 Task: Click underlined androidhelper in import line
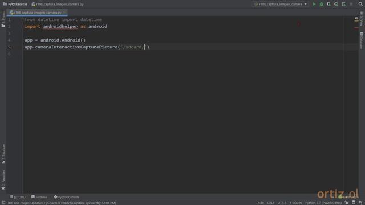click(60, 27)
